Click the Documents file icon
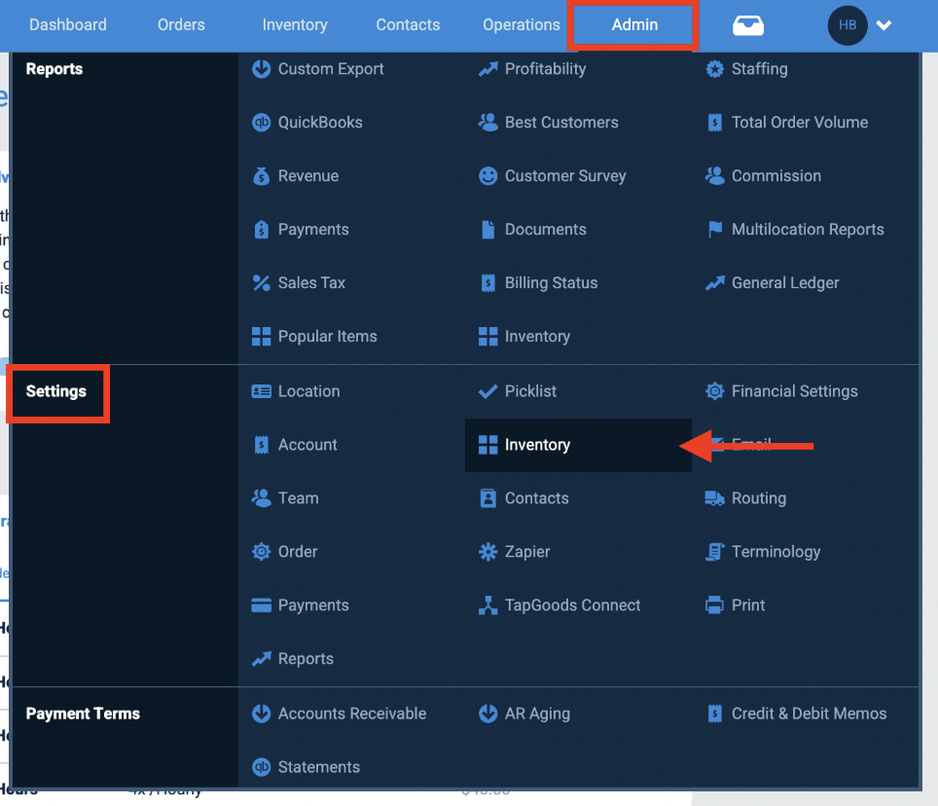 [x=487, y=230]
